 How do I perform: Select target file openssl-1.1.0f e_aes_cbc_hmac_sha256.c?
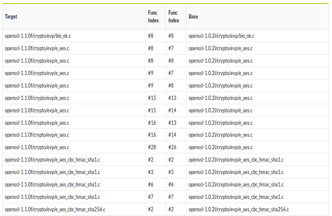tap(55, 209)
